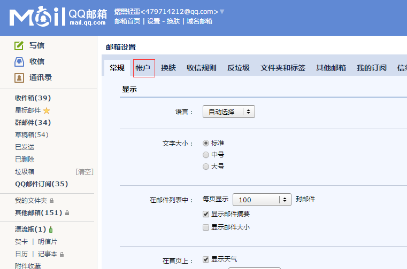Click the contacts address book icon
This screenshot has height=269, width=407.
coord(19,78)
